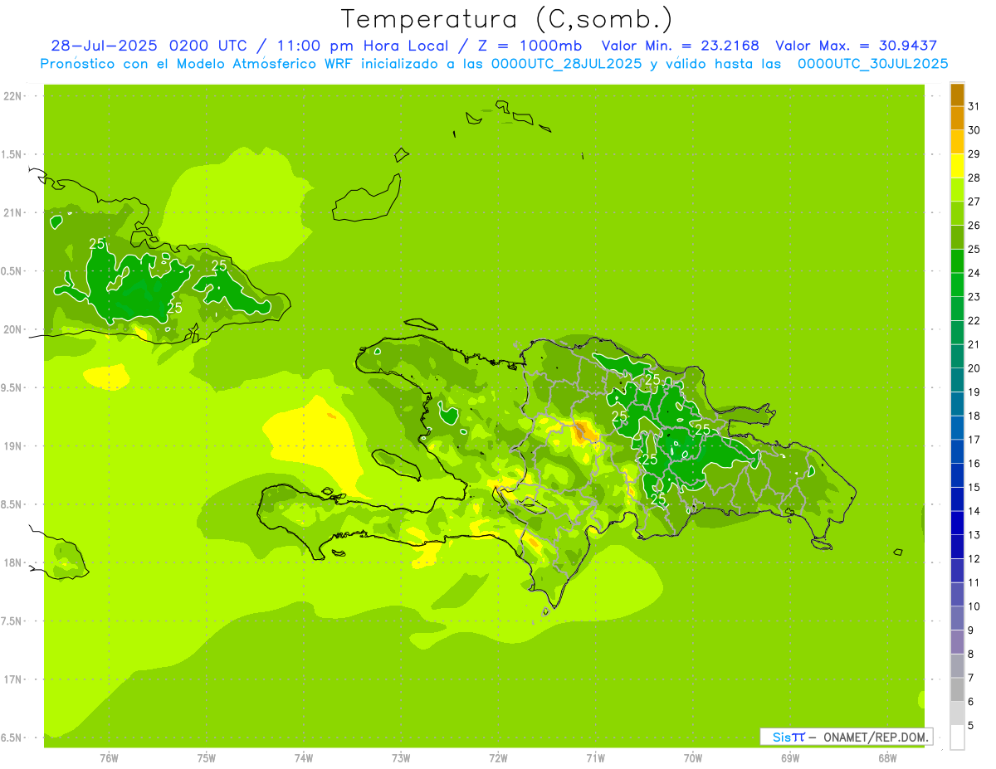Click the 'Valor Min. = 23.2168' text
Screen dimensions: 996x769
(681, 46)
